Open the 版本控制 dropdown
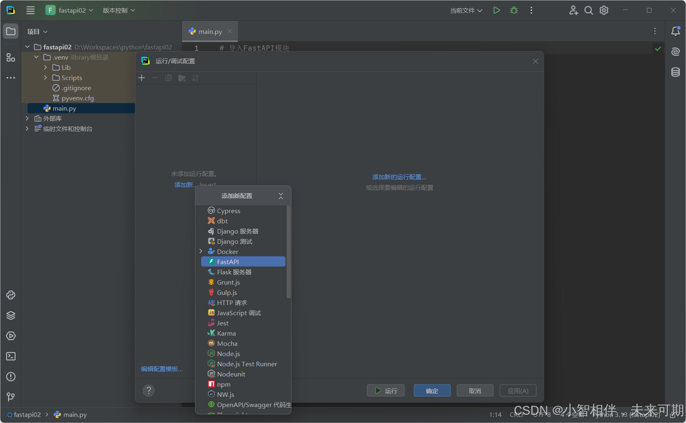 coord(119,10)
